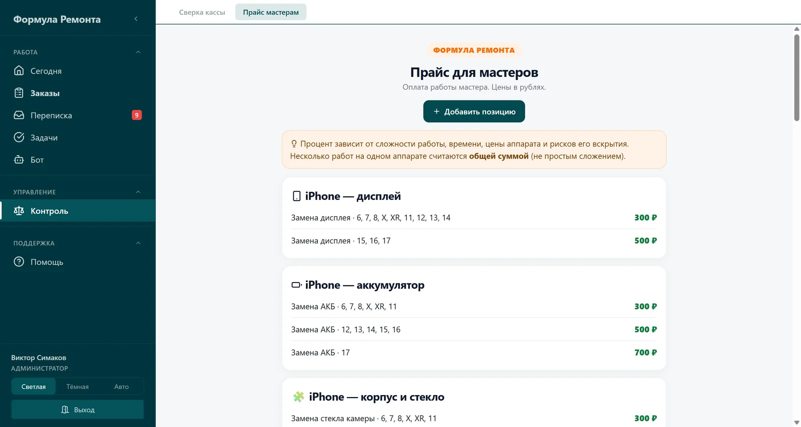Screen dimensions: 801x427
Task: Switch to Авто theme
Action: pos(121,386)
